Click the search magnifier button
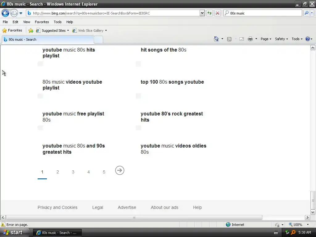Viewport: 316px width, 237px height. pyautogui.click(x=306, y=13)
